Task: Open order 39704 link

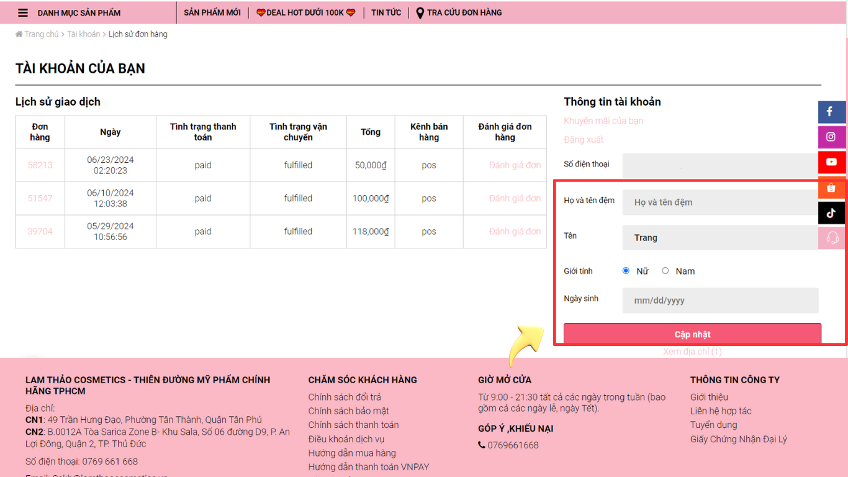Action: (40, 231)
